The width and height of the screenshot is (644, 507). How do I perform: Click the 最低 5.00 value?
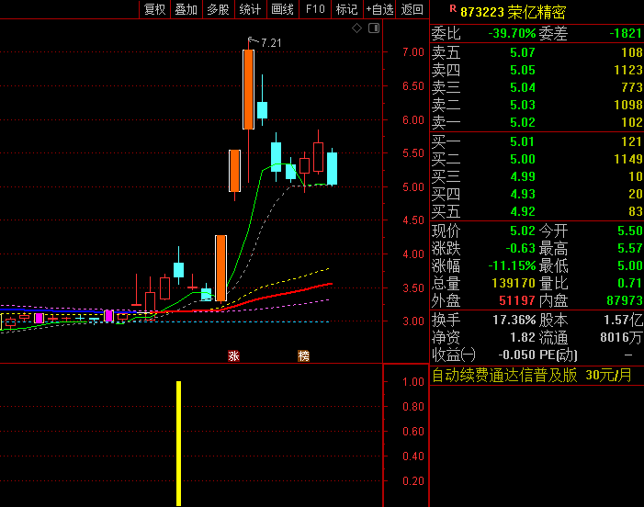[x=630, y=265]
